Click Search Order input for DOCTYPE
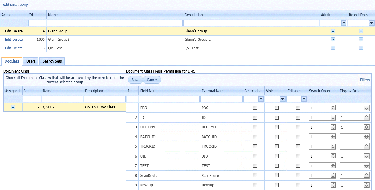The width and height of the screenshot is (375, 190). coord(320,127)
